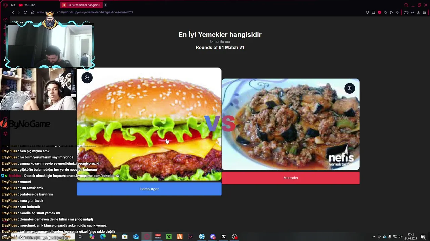The width and height of the screenshot is (430, 241).
Task: Open Task View in the taskbar
Action: coord(81,237)
